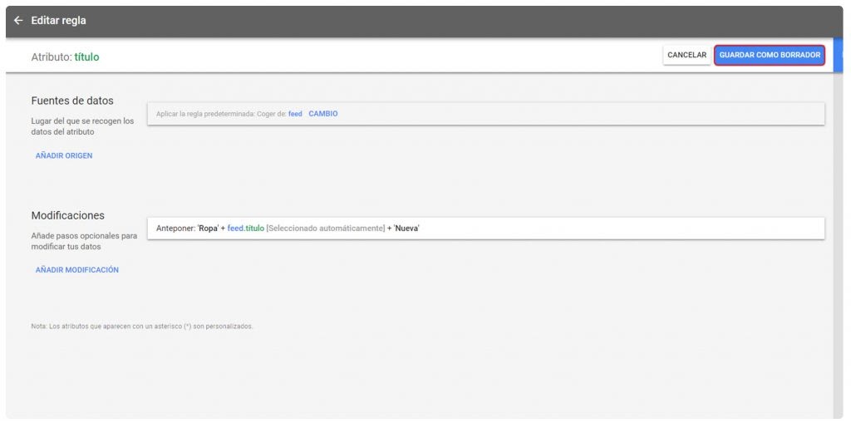Screen dimensions: 851x423
Task: Click feed.título in the modification row
Action: tap(245, 229)
